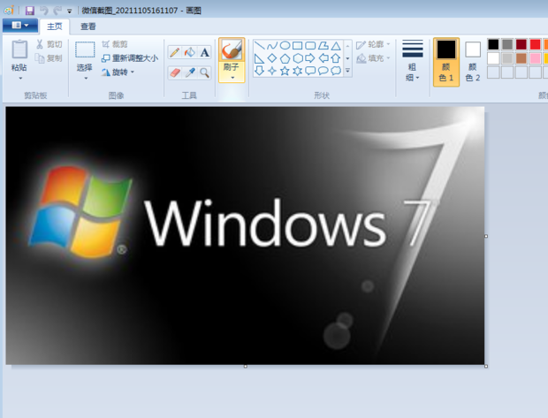Screen dimensions: 548x418
Task: Expand the shapes gallery more arrow
Action: [347, 71]
